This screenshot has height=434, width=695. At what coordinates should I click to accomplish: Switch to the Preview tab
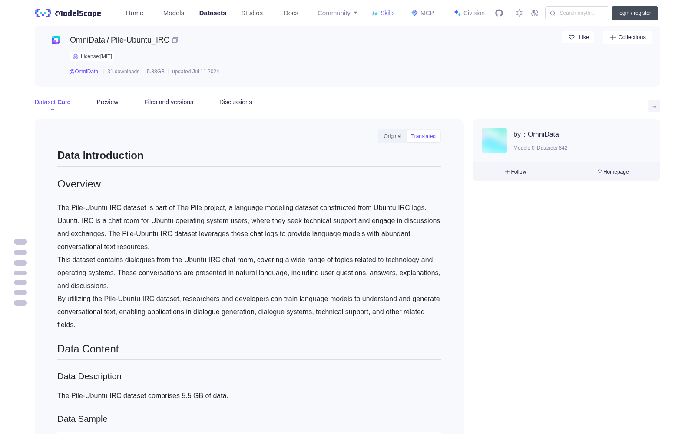click(x=107, y=102)
